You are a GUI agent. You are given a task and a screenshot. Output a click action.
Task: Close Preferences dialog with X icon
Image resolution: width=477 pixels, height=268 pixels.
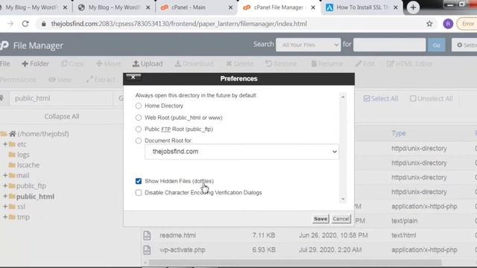tap(133, 77)
